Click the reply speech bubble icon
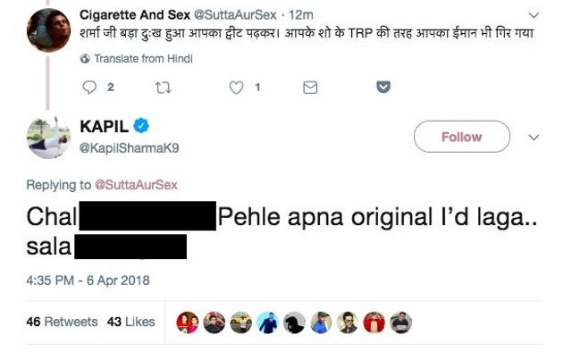Image resolution: width=572 pixels, height=352 pixels. point(89,88)
